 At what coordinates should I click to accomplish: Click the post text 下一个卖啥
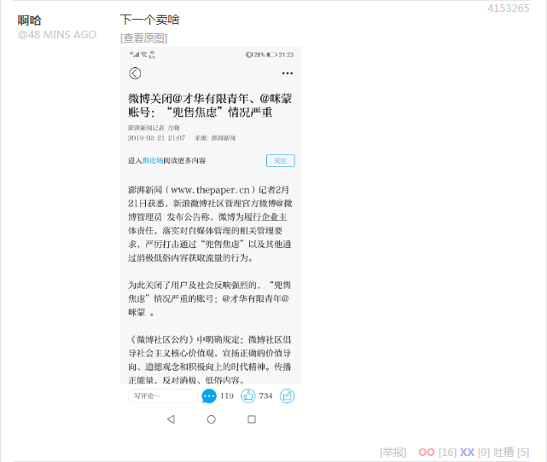[x=149, y=20]
